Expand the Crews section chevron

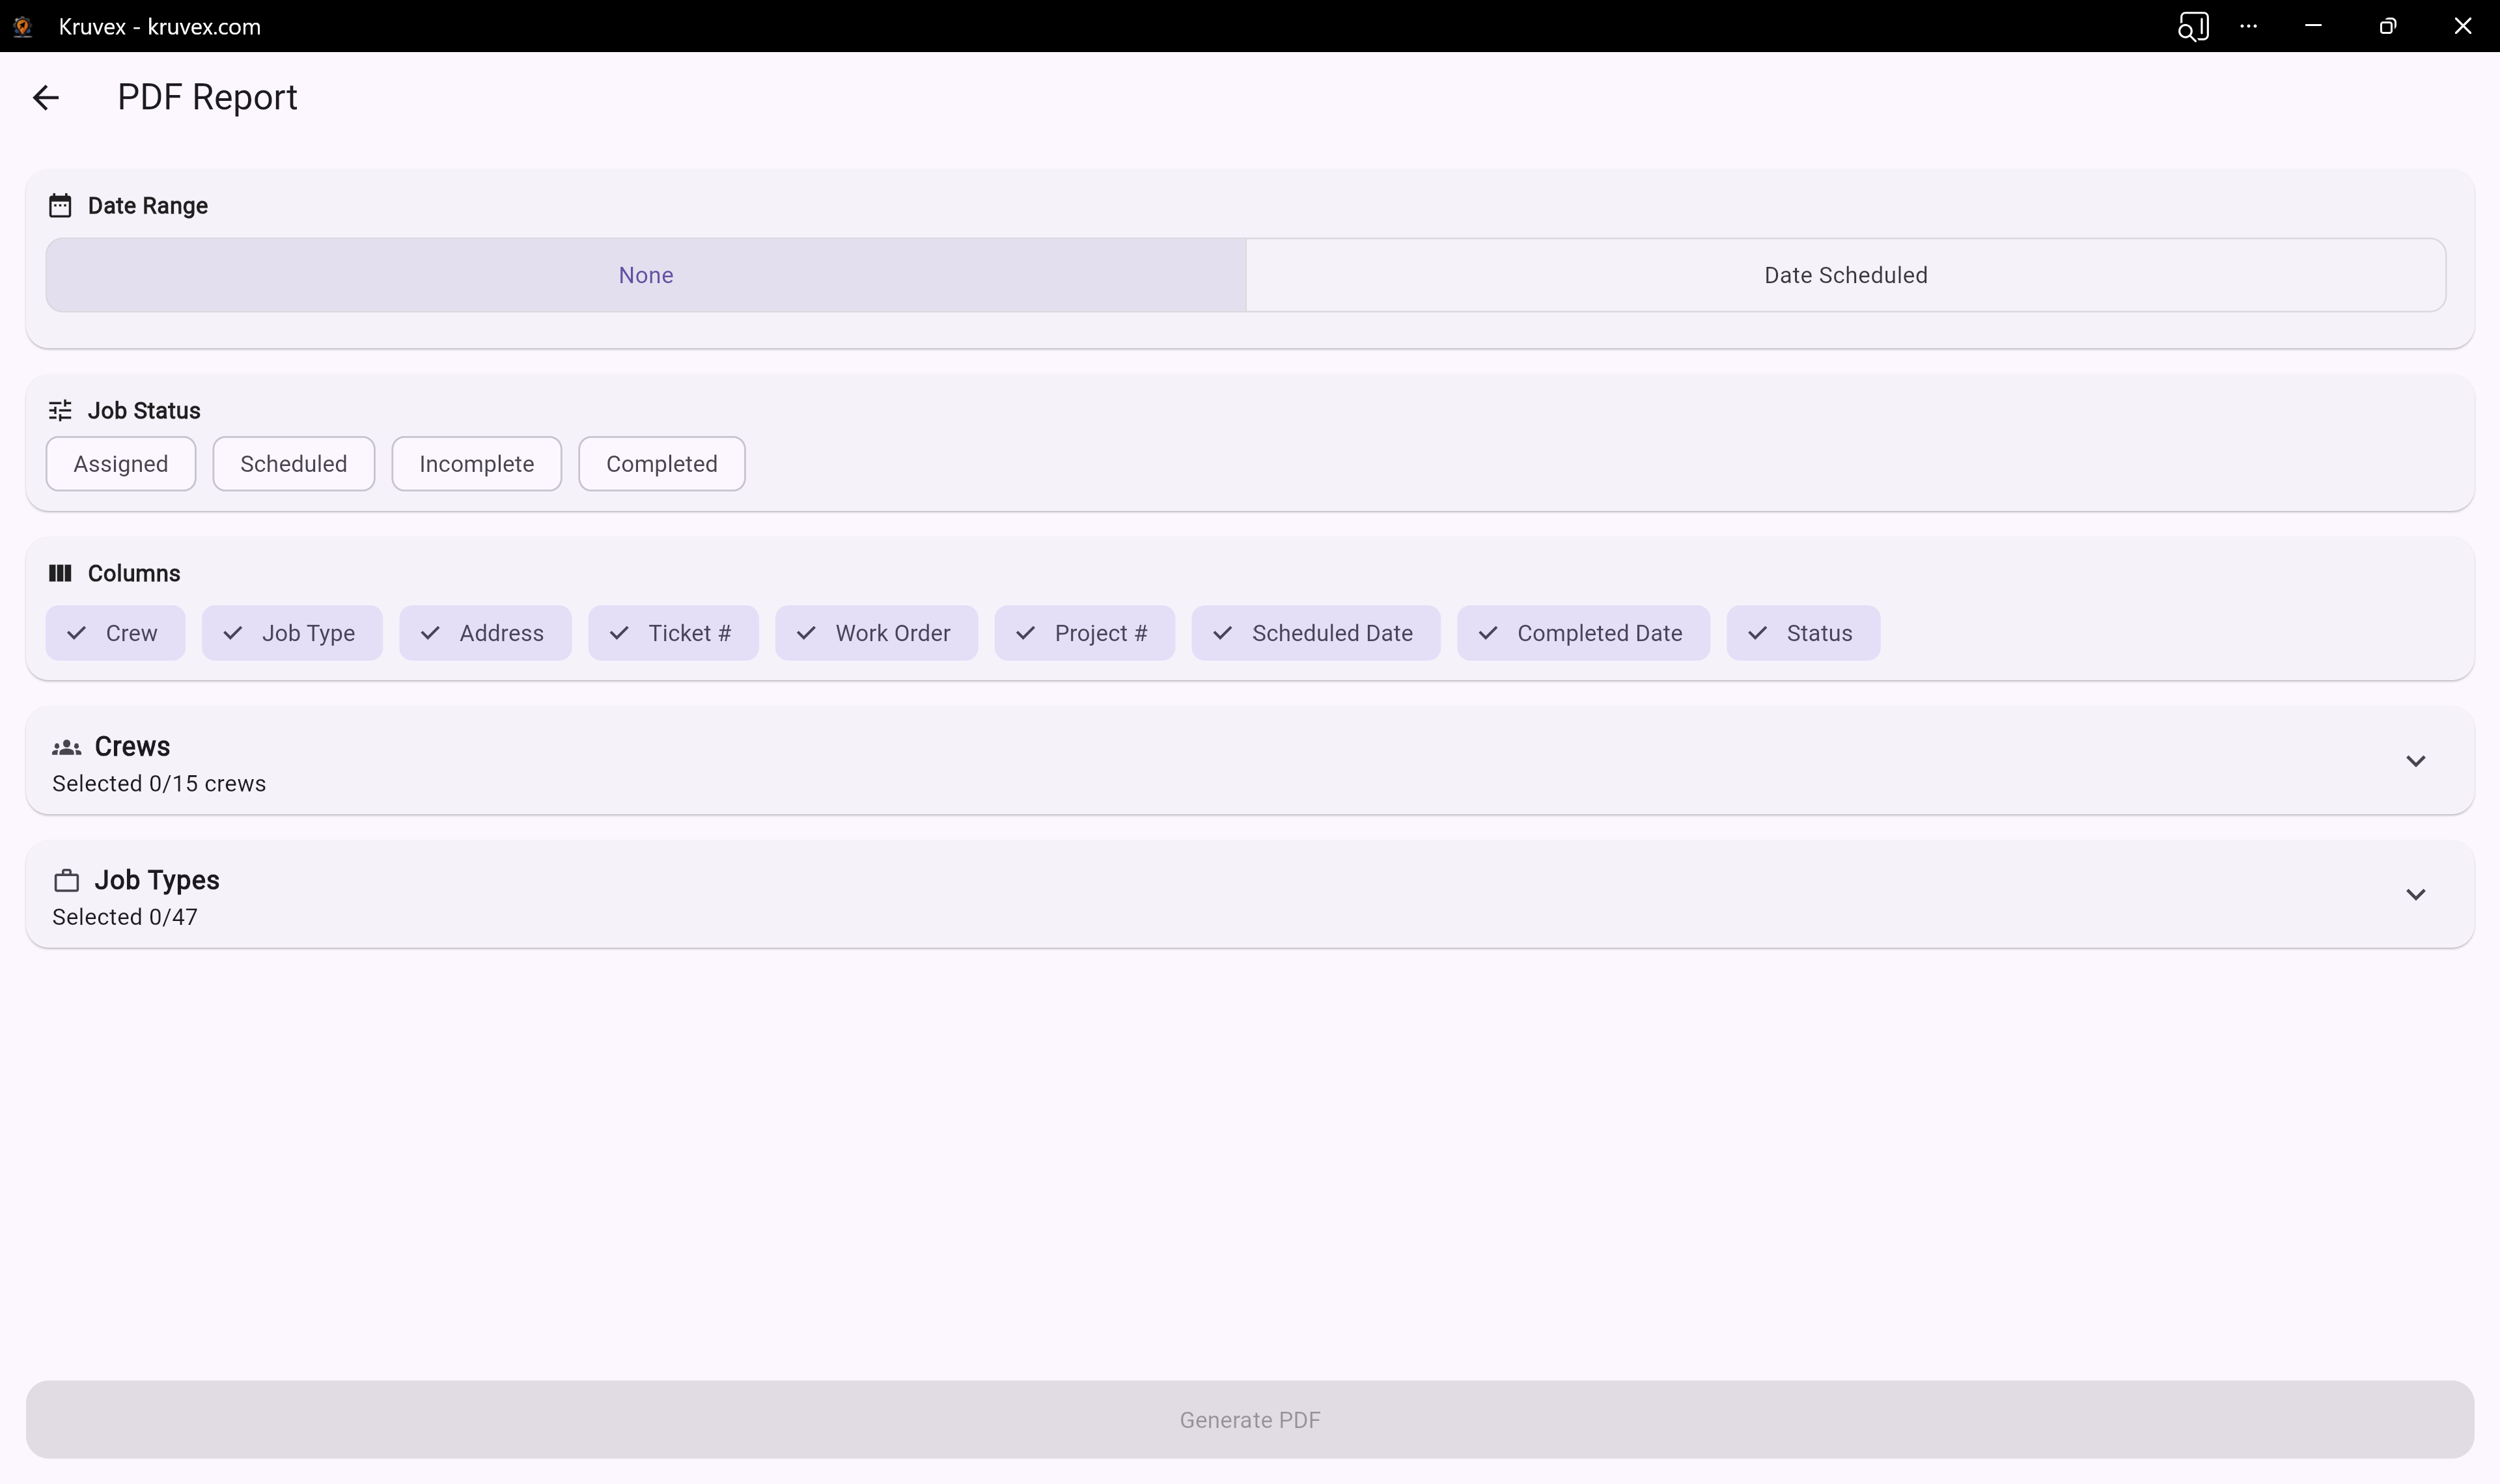tap(2415, 762)
